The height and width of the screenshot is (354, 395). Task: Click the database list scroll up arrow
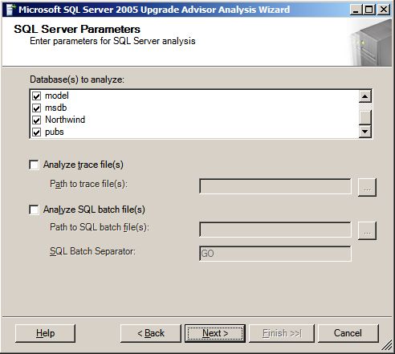coord(365,96)
